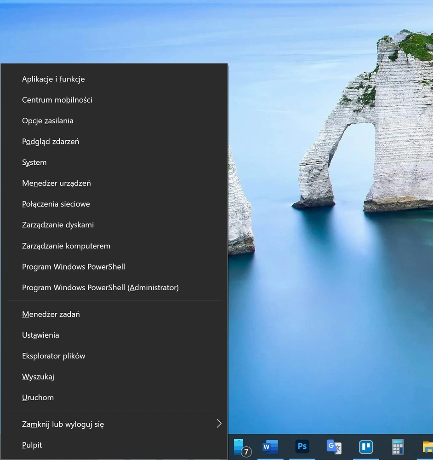Select Zarządzanie dyskami

click(x=114, y=225)
